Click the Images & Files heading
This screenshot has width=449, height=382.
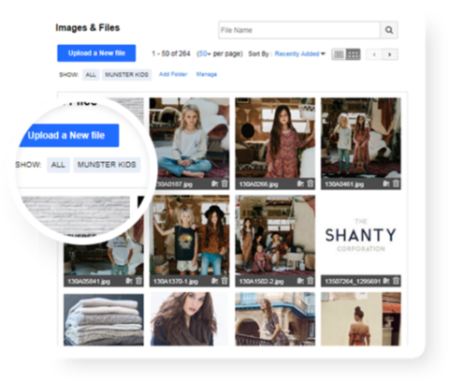point(88,28)
